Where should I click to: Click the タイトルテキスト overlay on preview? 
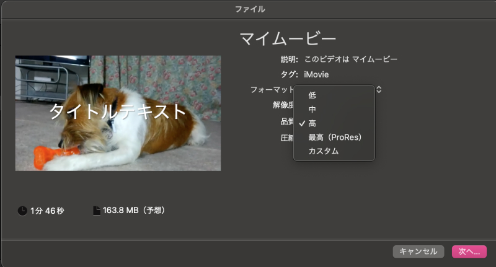click(118, 112)
